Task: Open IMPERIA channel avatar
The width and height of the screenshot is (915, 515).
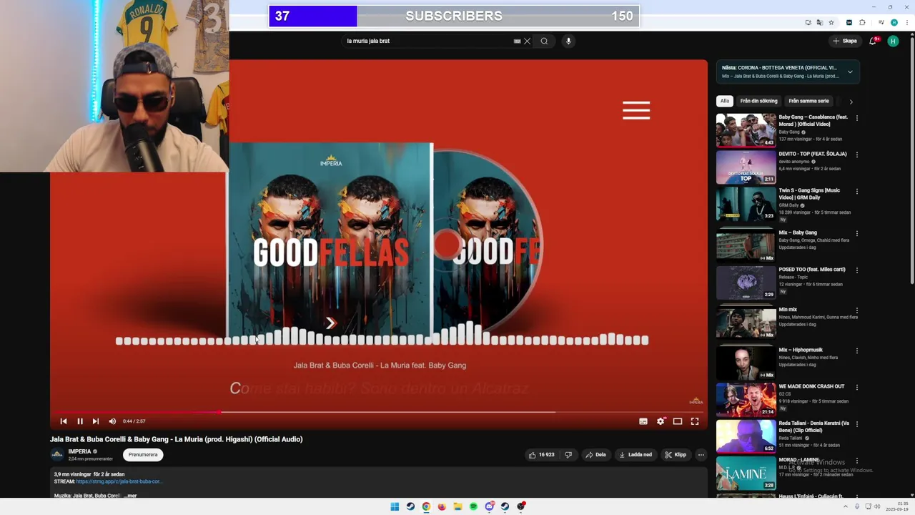Action: (56, 454)
